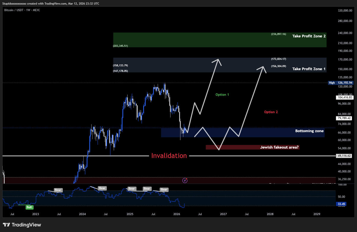Click the 280,000.00 price scale value
Image resolution: width=357 pixels, height=232 pixels.
[345, 21]
